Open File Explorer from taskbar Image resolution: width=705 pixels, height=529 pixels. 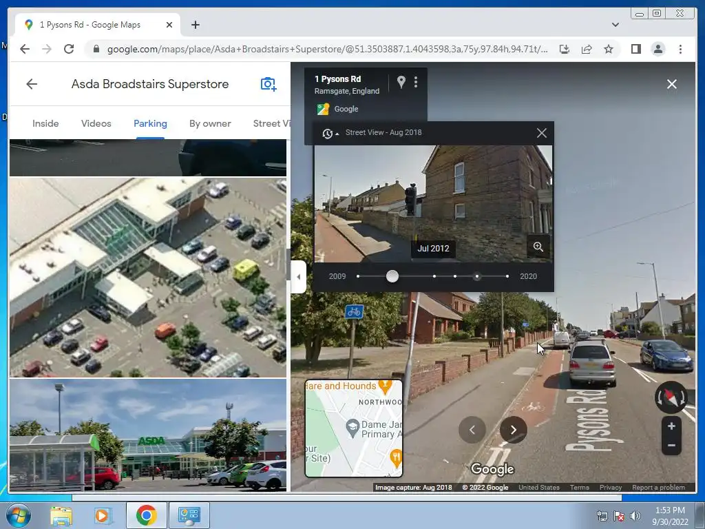tap(61, 515)
